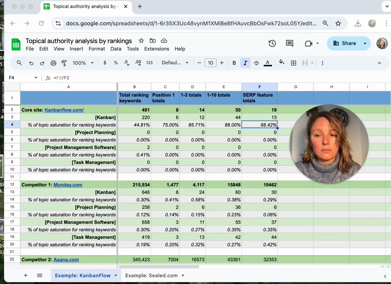Screen dimensions: 391x284
Task: Open the font family Default dropdown
Action: tap(175, 63)
